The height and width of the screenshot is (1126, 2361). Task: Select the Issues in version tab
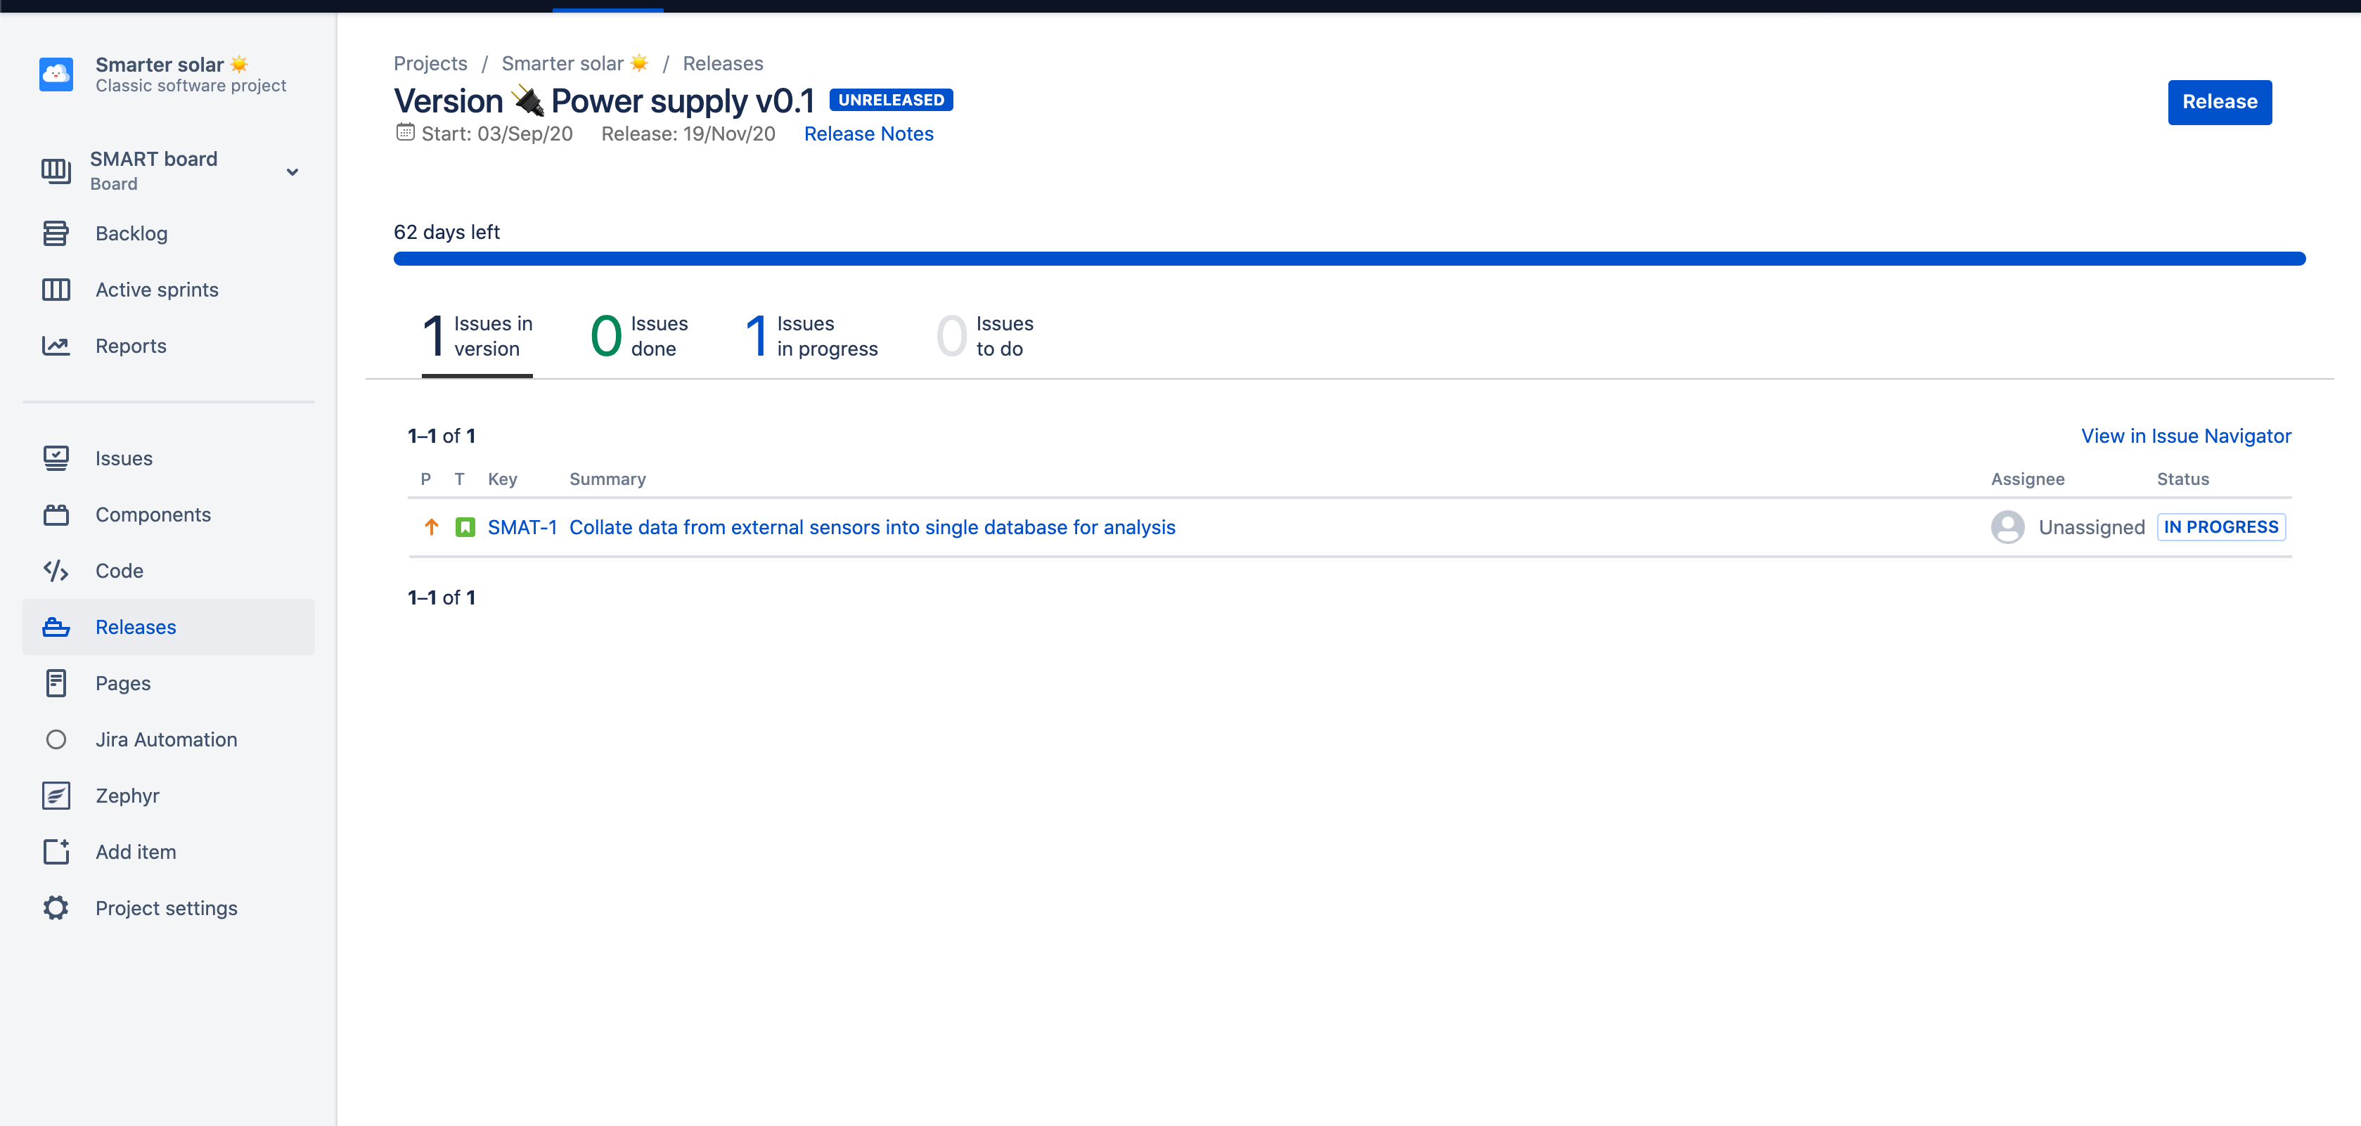click(477, 336)
